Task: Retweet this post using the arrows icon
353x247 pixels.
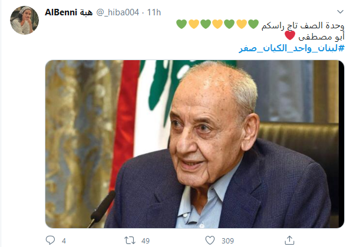Action: [x=130, y=241]
